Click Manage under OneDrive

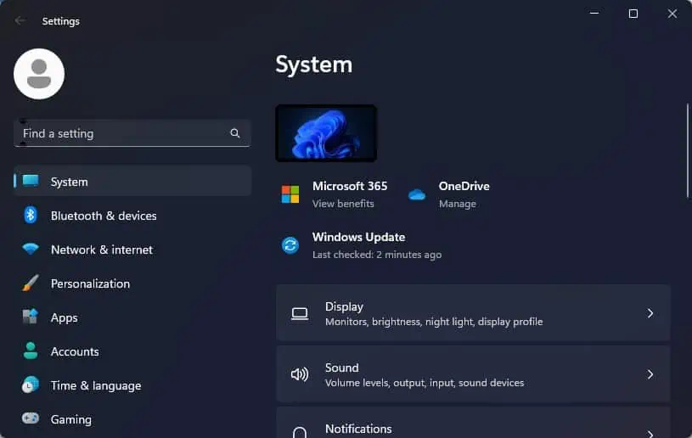point(457,204)
